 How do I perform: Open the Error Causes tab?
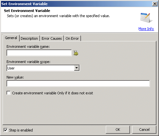(52, 38)
